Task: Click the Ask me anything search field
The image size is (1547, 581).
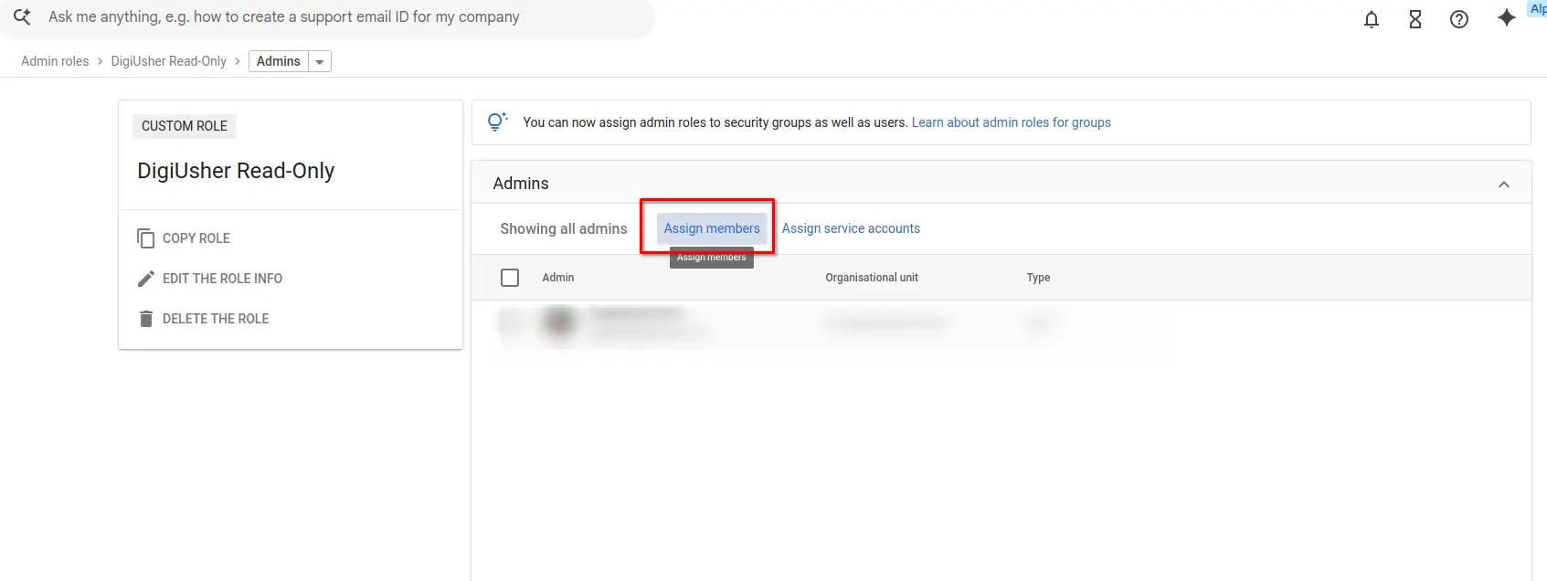Action: [329, 17]
